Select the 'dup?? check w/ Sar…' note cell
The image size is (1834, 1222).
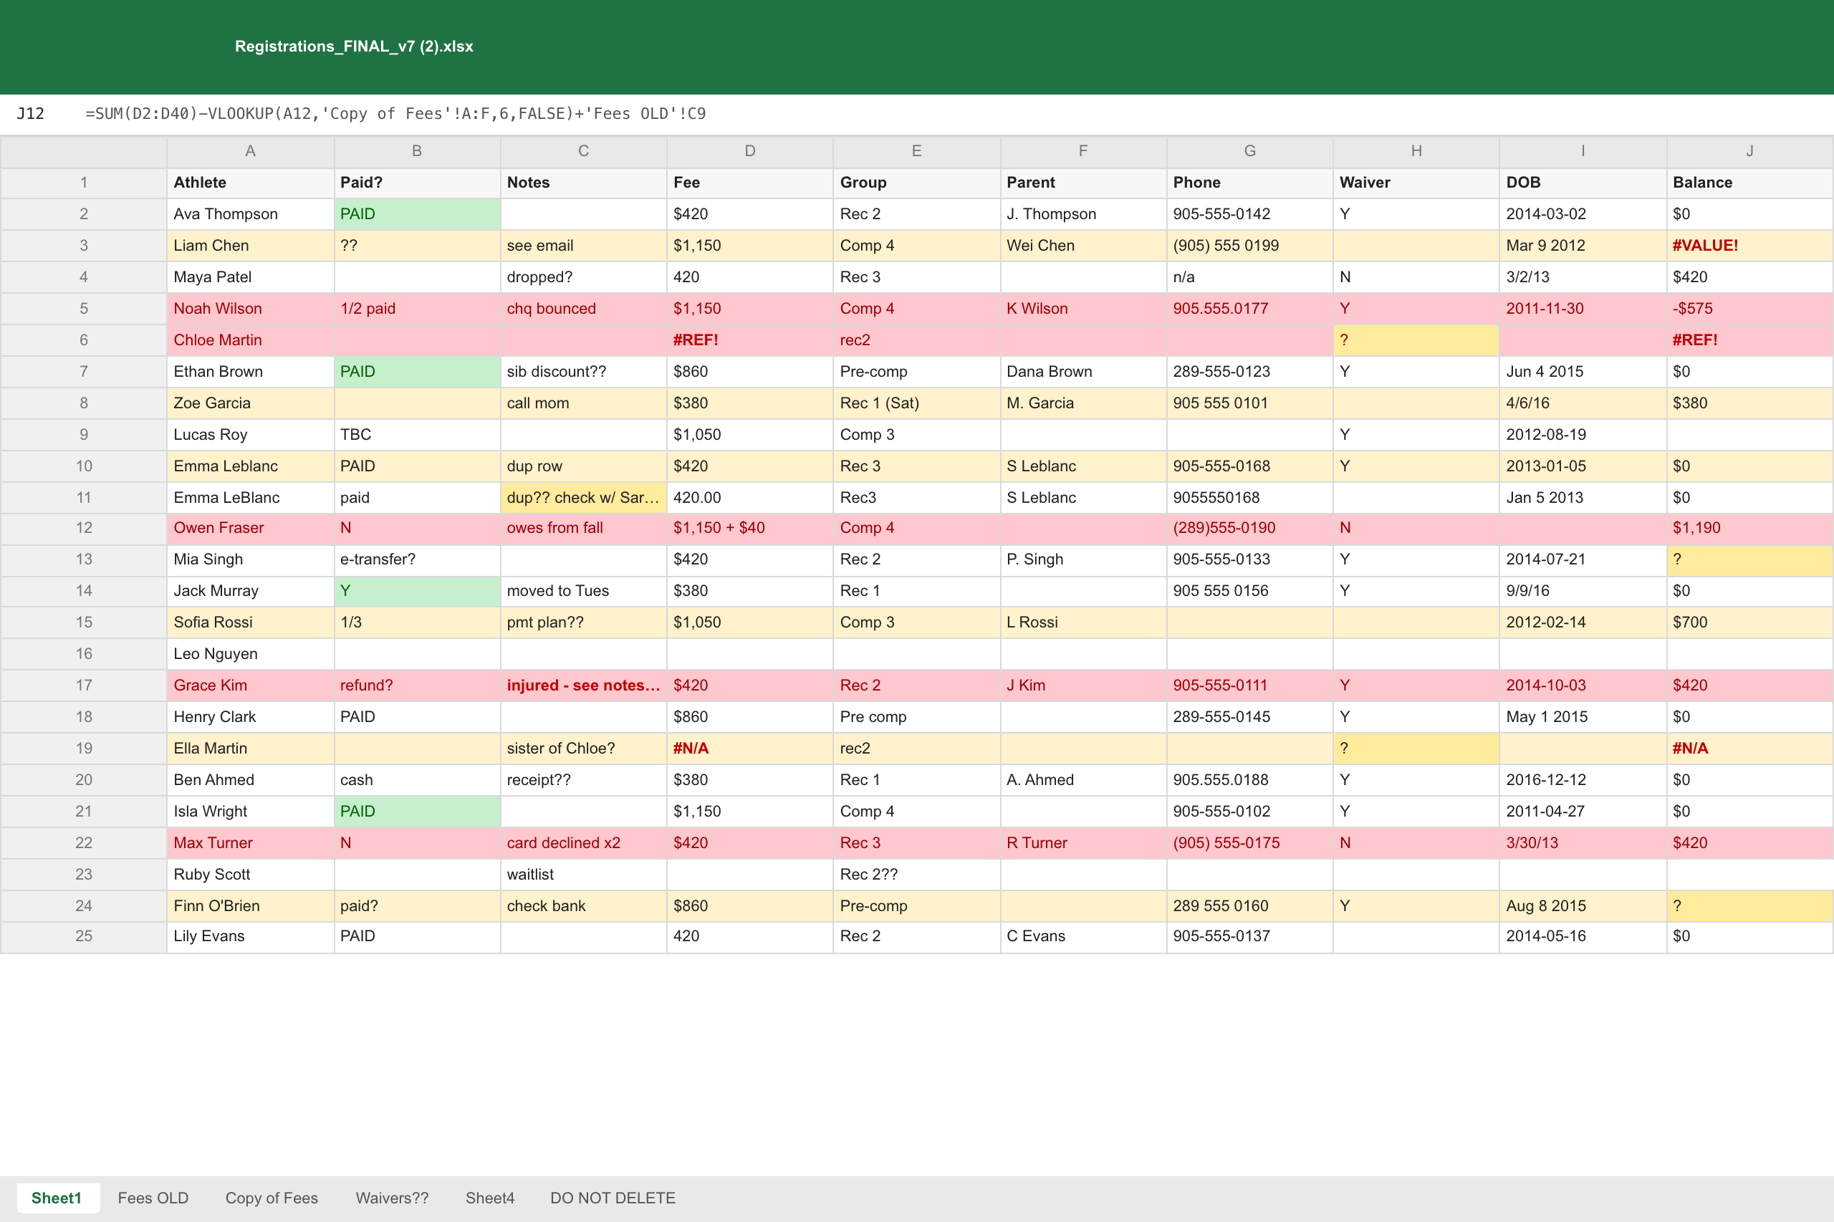pyautogui.click(x=583, y=497)
